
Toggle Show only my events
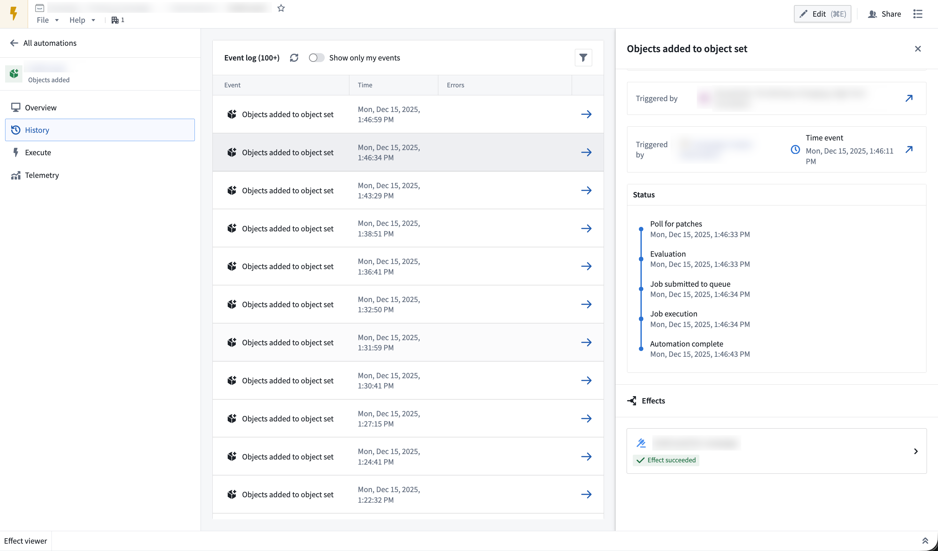[316, 58]
